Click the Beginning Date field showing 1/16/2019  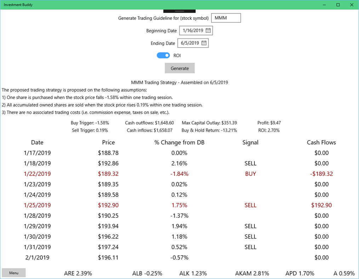click(x=193, y=30)
